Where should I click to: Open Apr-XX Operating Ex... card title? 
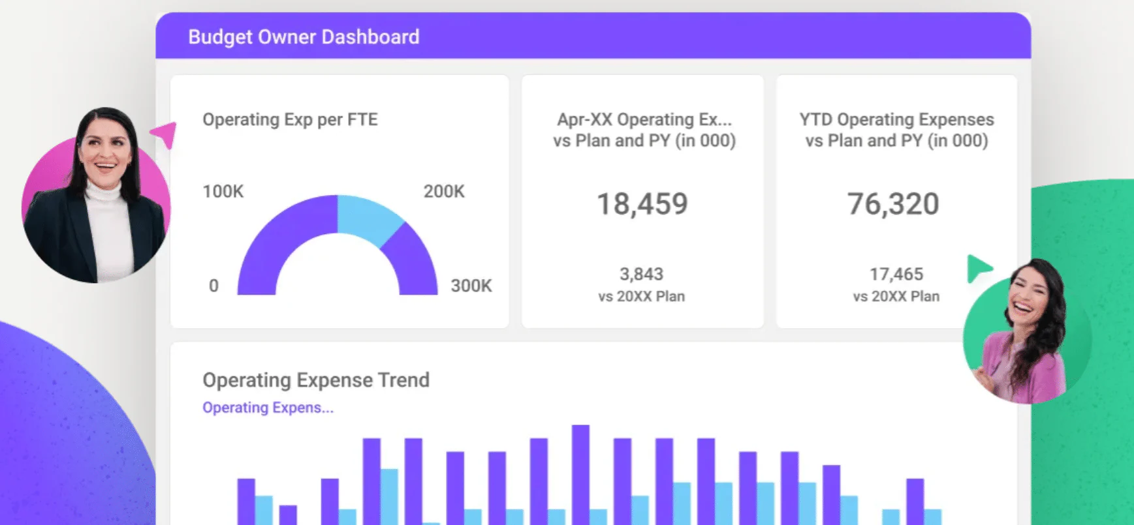[644, 130]
